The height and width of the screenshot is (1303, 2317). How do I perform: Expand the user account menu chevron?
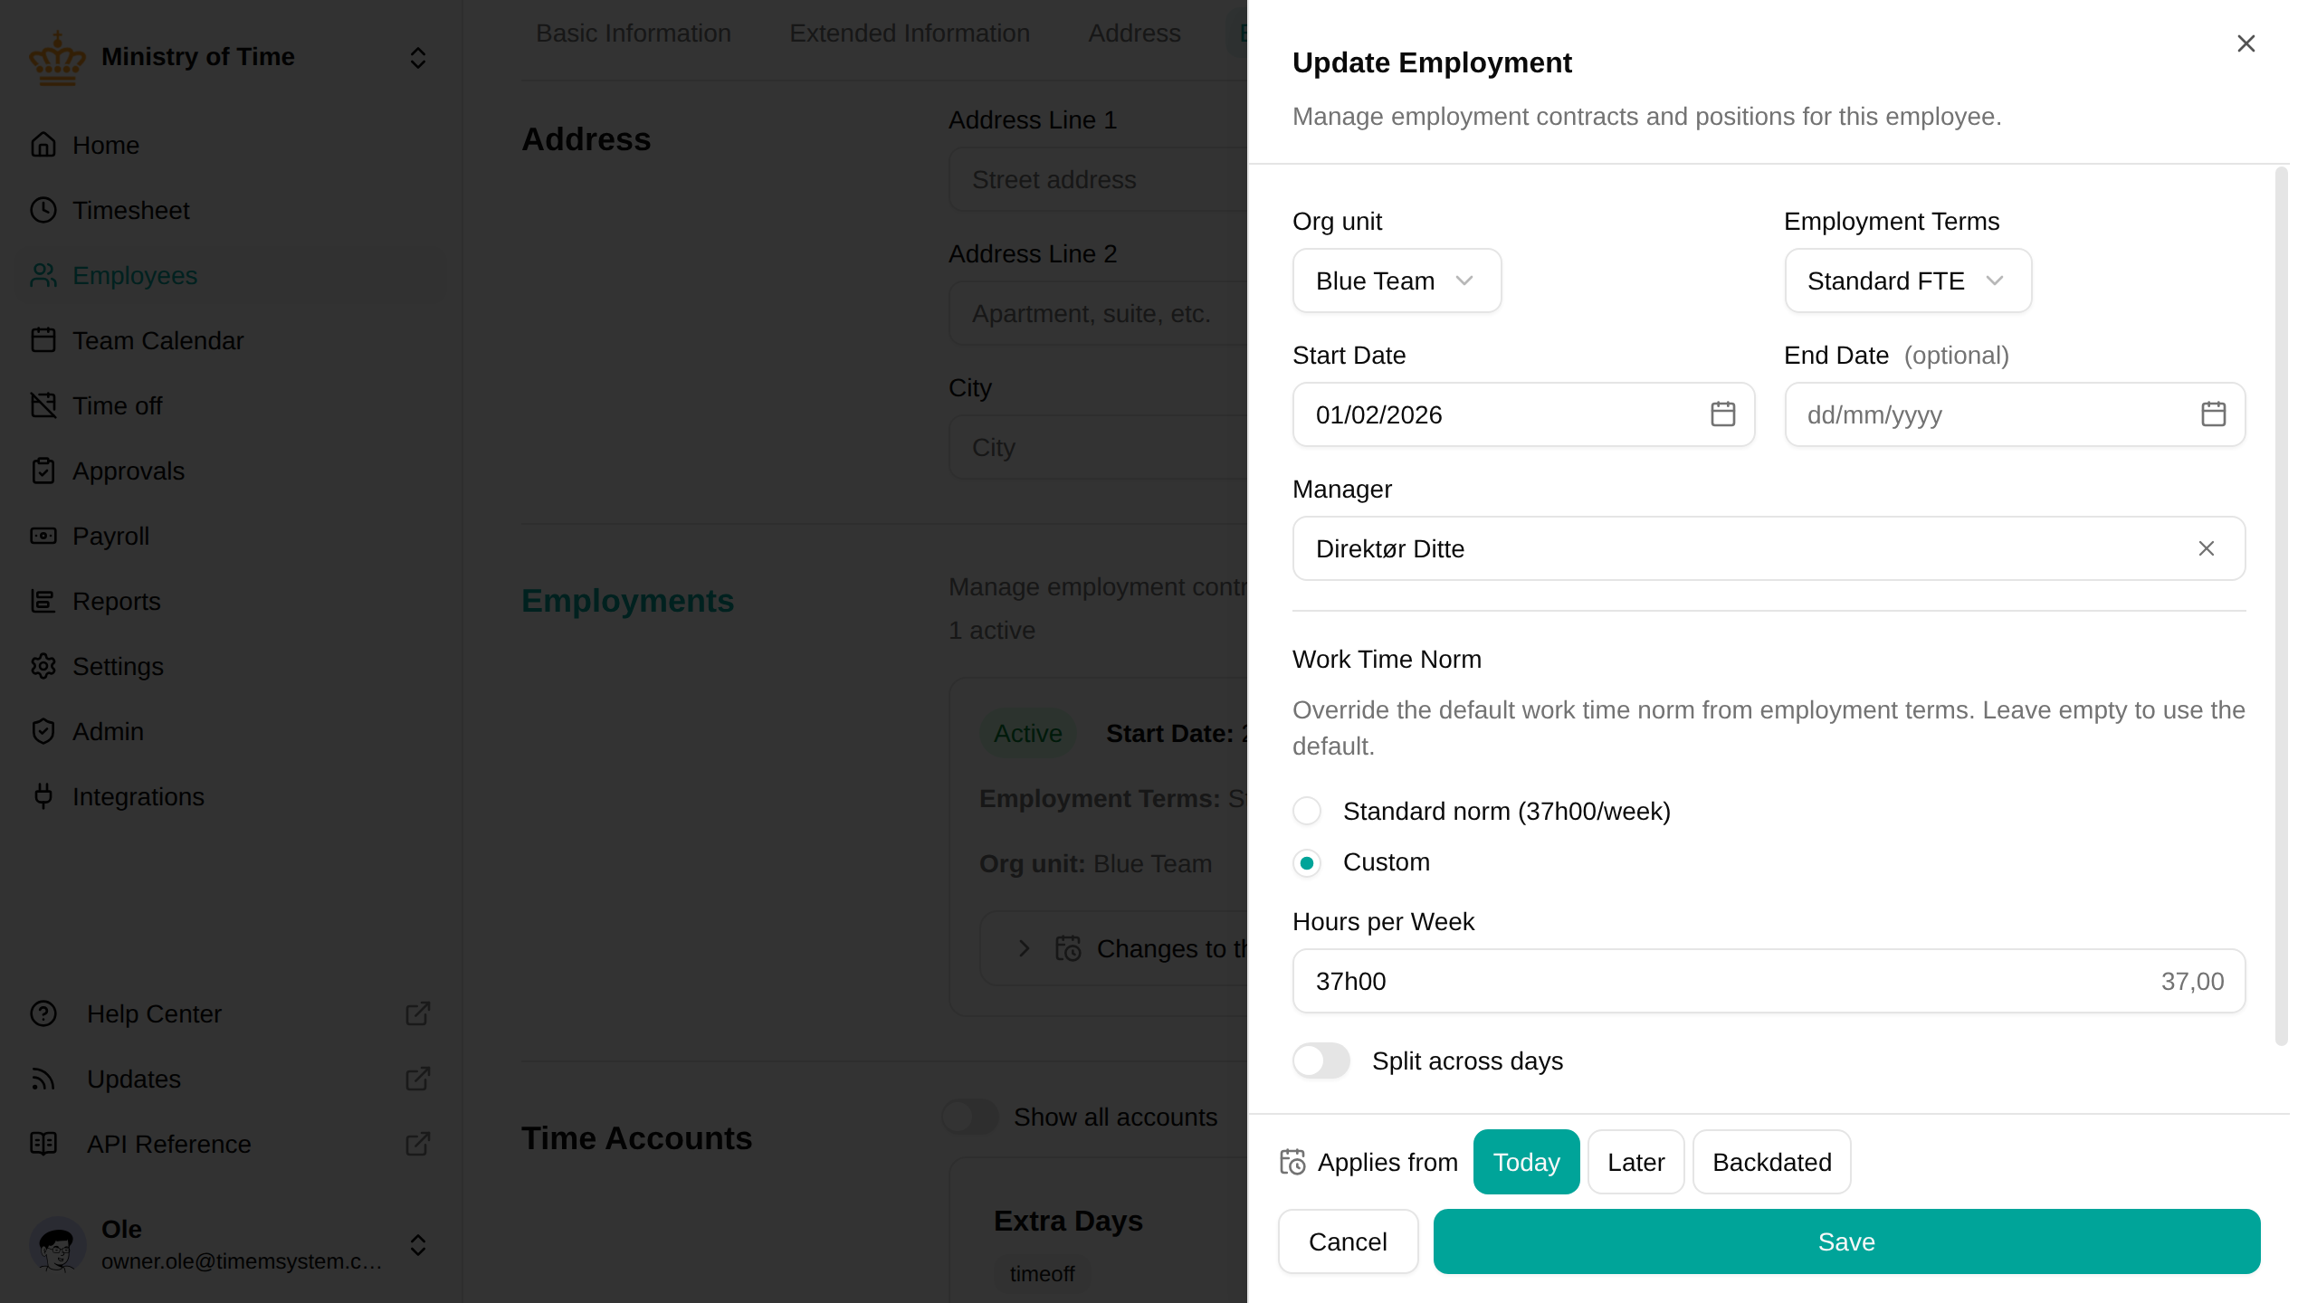click(x=417, y=1245)
